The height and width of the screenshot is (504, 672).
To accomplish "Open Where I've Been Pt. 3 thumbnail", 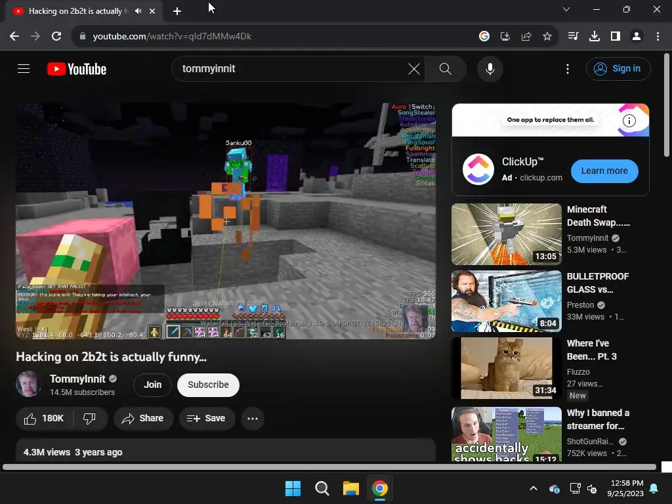I will pyautogui.click(x=506, y=368).
